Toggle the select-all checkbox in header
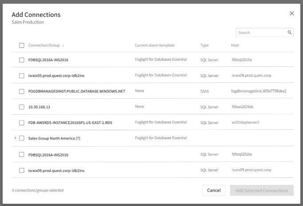The image size is (303, 206). pyautogui.click(x=22, y=45)
